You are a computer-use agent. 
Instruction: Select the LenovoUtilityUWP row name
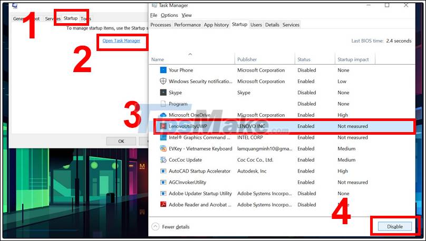[x=188, y=126]
